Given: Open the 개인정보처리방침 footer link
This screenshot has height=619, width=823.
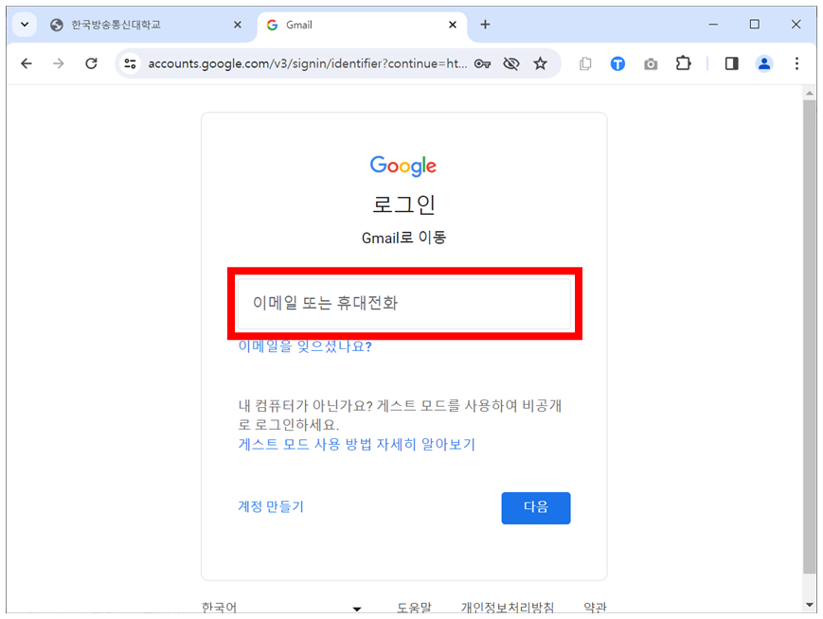Looking at the screenshot, I should coord(508,607).
